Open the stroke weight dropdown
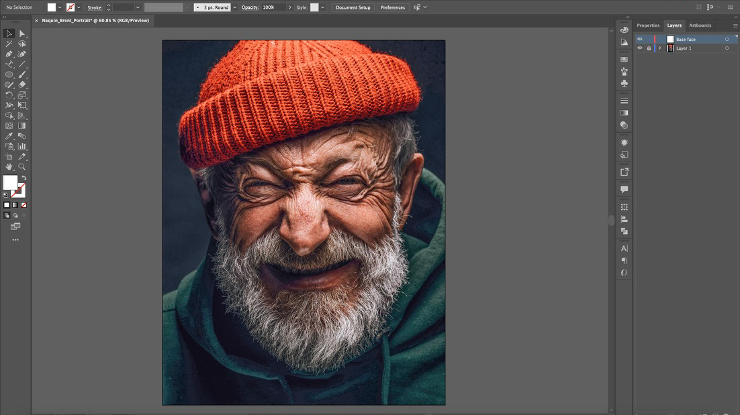 click(138, 7)
